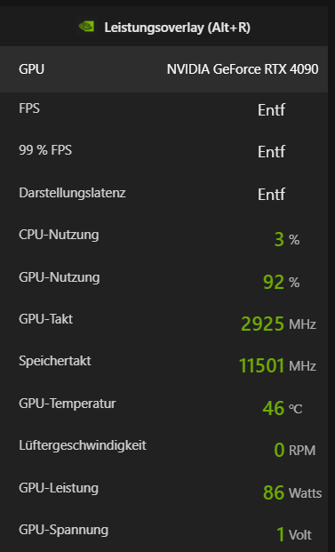
Task: Select the GPU-Temperatur label
Action: point(68,404)
